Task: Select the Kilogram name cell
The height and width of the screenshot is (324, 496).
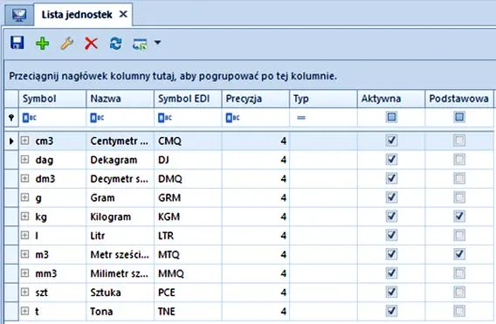Action: [121, 217]
